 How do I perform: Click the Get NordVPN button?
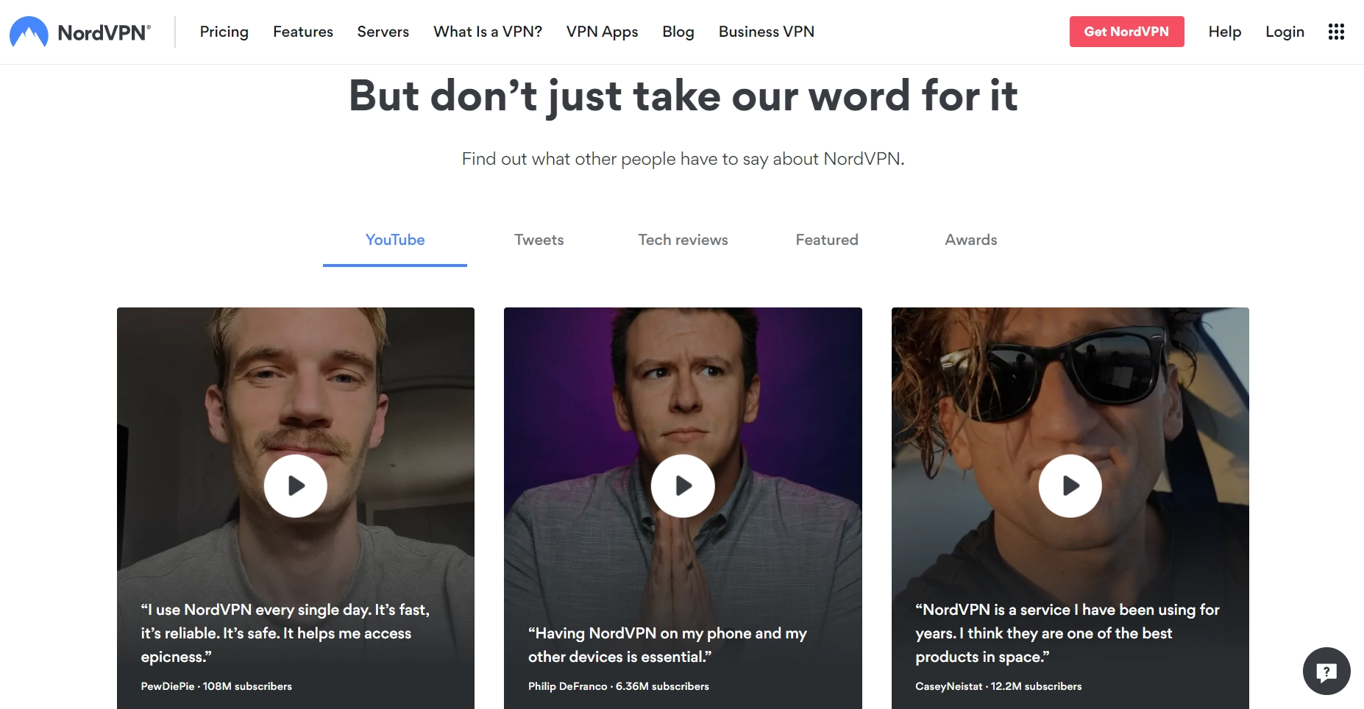point(1126,32)
